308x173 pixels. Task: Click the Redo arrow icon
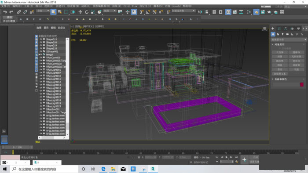[11, 12]
